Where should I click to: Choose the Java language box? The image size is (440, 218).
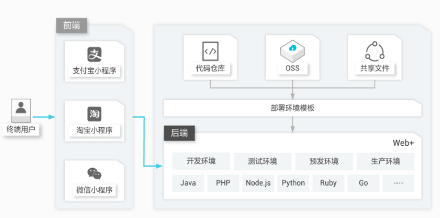188,183
